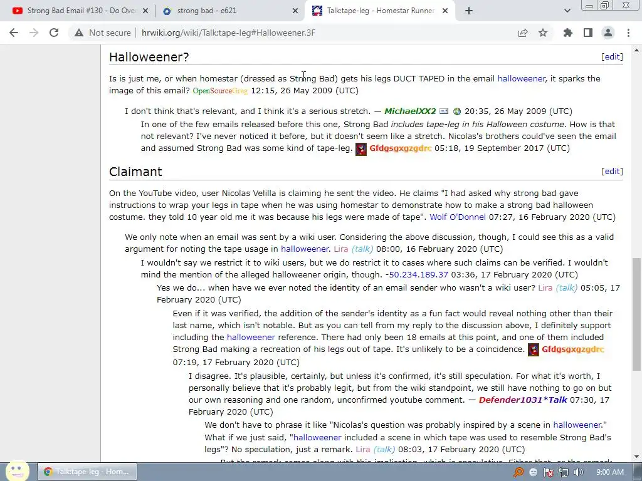This screenshot has width=642, height=481.
Task: Click avatar beside Gfdgsgxgzgdrc 2020 signature
Action: (533, 349)
